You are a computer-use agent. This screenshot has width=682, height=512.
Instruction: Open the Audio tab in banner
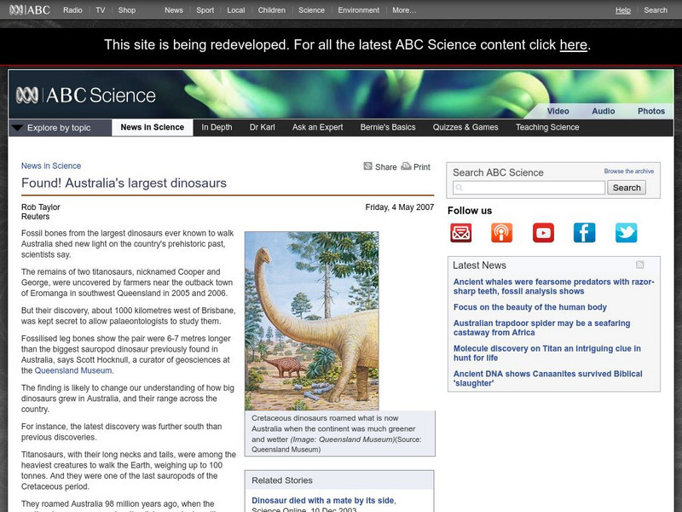[604, 111]
